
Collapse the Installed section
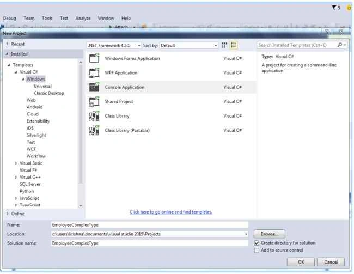(7, 54)
